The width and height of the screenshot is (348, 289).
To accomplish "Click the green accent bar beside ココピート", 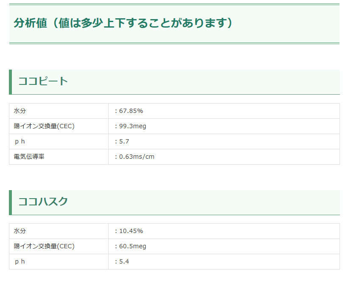I will [x=10, y=82].
